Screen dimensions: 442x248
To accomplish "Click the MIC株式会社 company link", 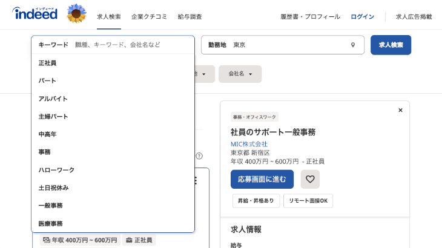I will [x=249, y=144].
